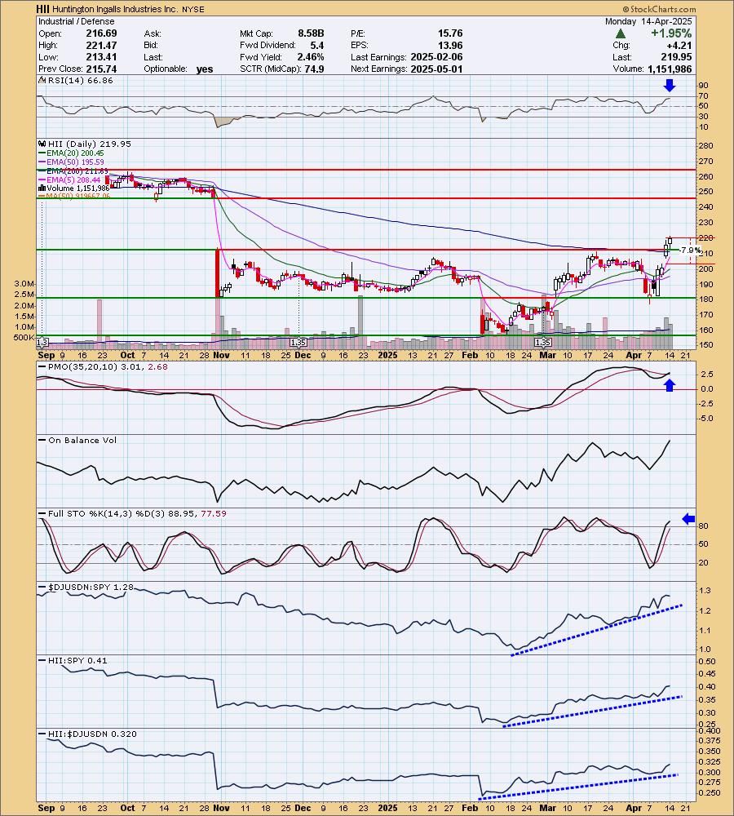Click the High value 221.47
Screen dimensions: 734x816
pos(101,45)
